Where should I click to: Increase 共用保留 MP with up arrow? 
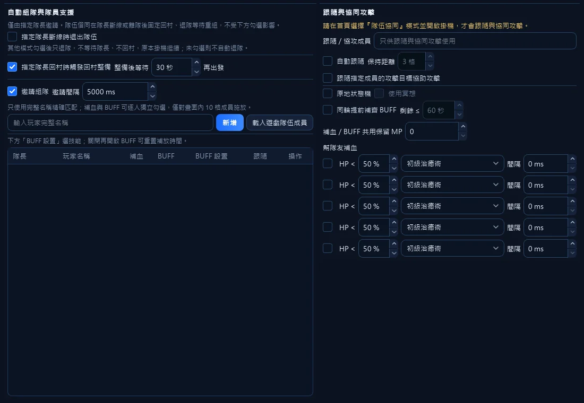click(463, 127)
